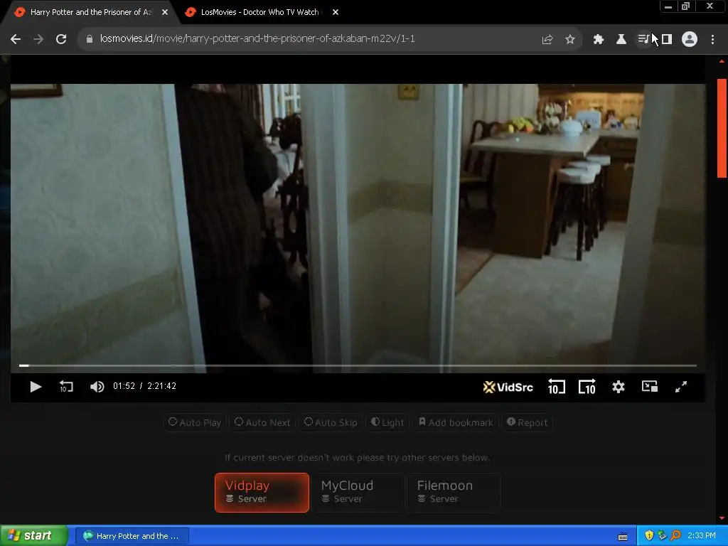Image resolution: width=728 pixels, height=546 pixels.
Task: Toggle the Light mode button
Action: tap(387, 422)
